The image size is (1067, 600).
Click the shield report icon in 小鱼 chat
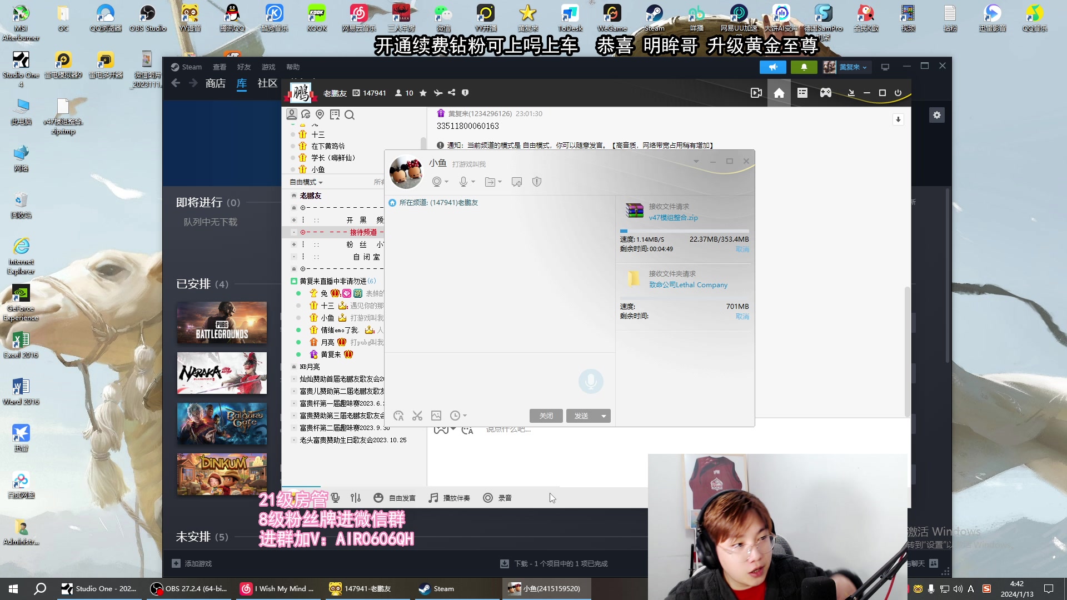(537, 182)
